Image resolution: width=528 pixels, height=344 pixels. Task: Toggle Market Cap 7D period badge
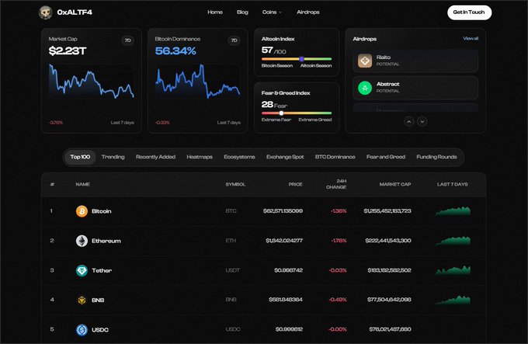click(x=127, y=40)
